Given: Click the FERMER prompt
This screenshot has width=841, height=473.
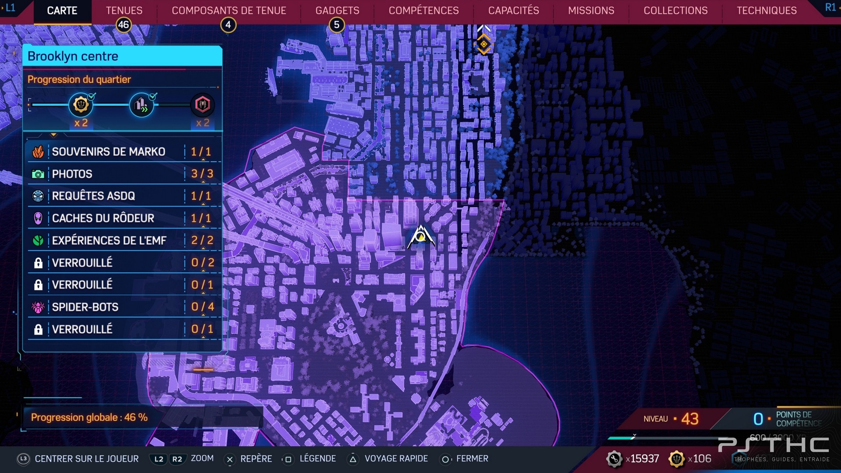Looking at the screenshot, I should [x=472, y=459].
